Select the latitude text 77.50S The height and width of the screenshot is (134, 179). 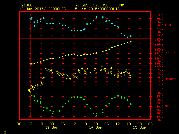[x=82, y=5]
